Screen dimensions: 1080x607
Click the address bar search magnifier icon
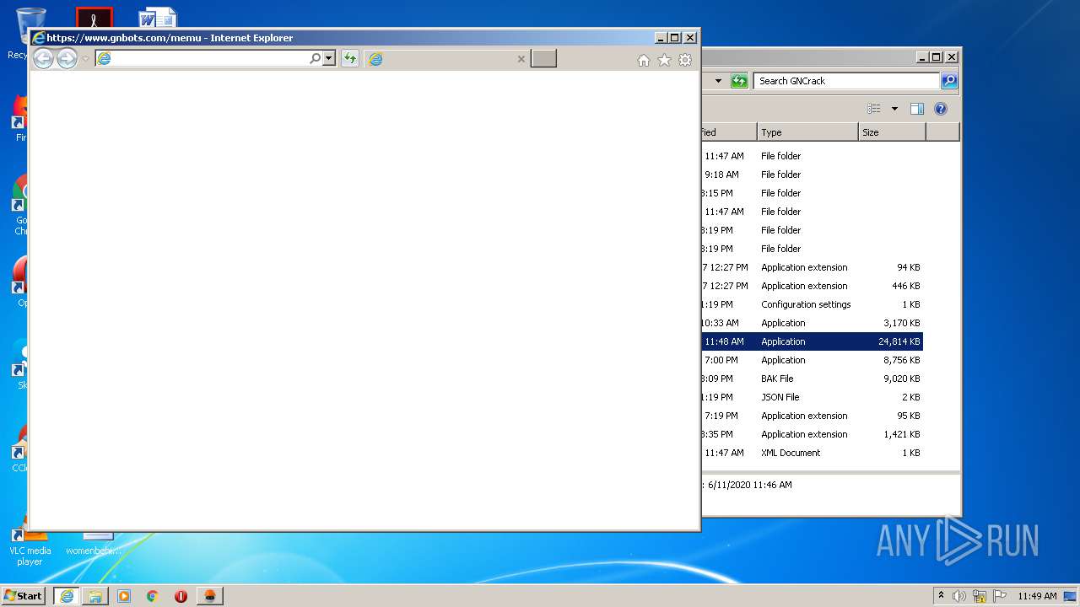coord(316,58)
